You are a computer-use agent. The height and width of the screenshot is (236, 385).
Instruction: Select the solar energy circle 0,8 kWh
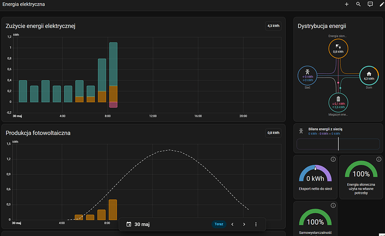click(338, 49)
